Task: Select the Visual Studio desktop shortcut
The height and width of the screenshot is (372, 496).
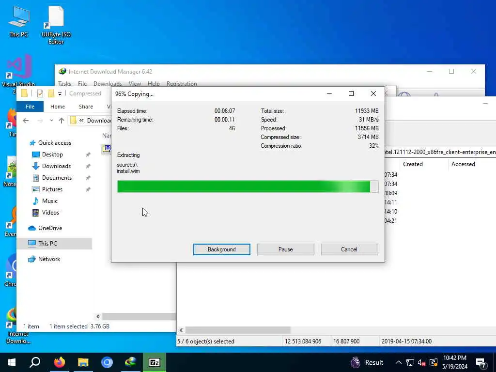Action: tap(18, 74)
